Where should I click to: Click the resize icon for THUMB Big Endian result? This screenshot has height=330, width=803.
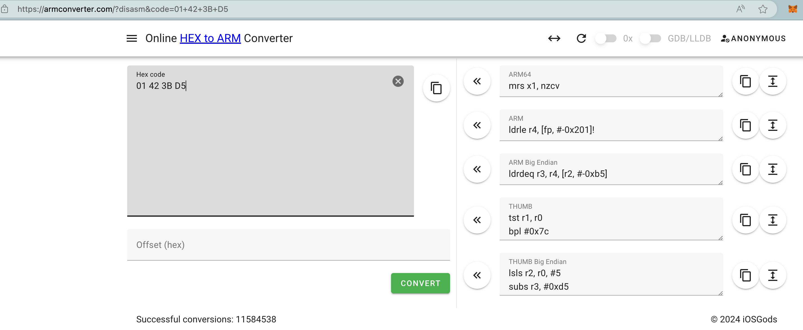click(773, 275)
